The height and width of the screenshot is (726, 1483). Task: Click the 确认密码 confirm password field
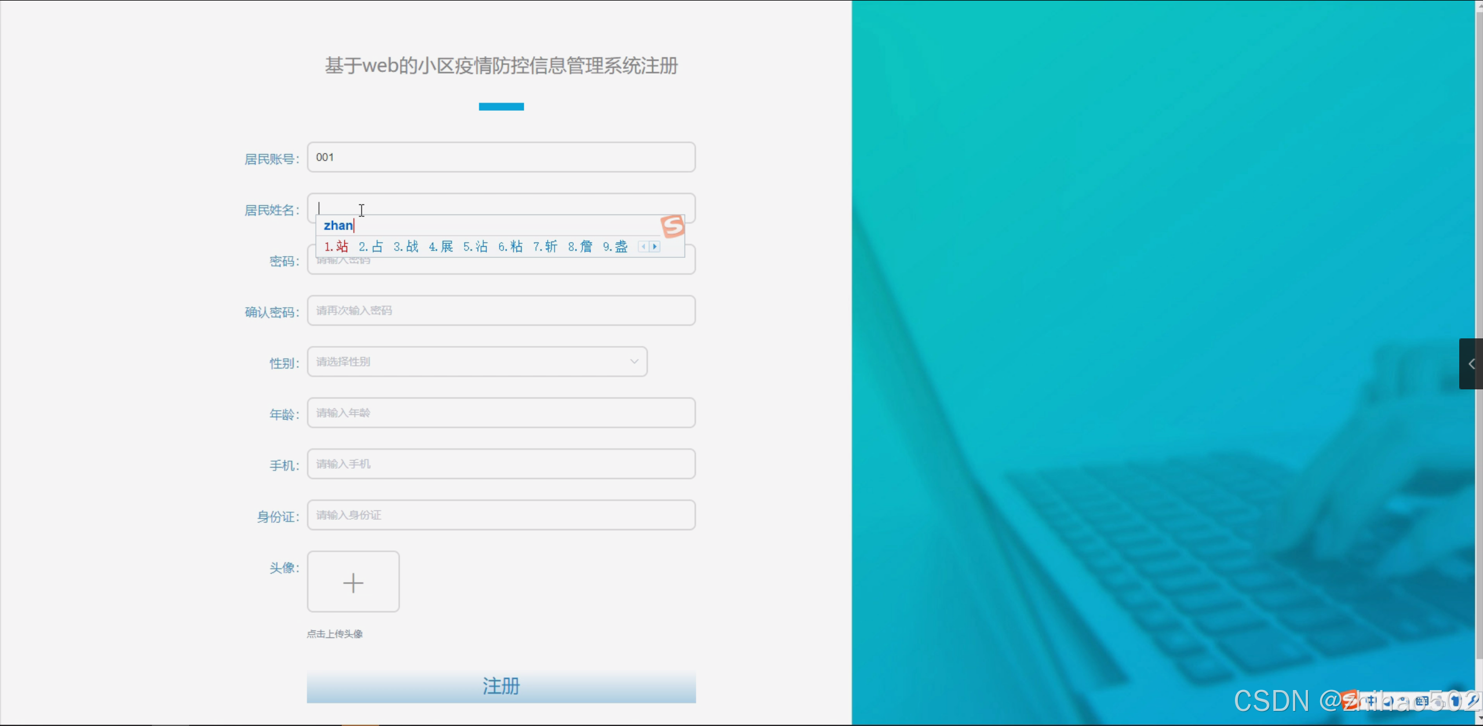pyautogui.click(x=500, y=310)
